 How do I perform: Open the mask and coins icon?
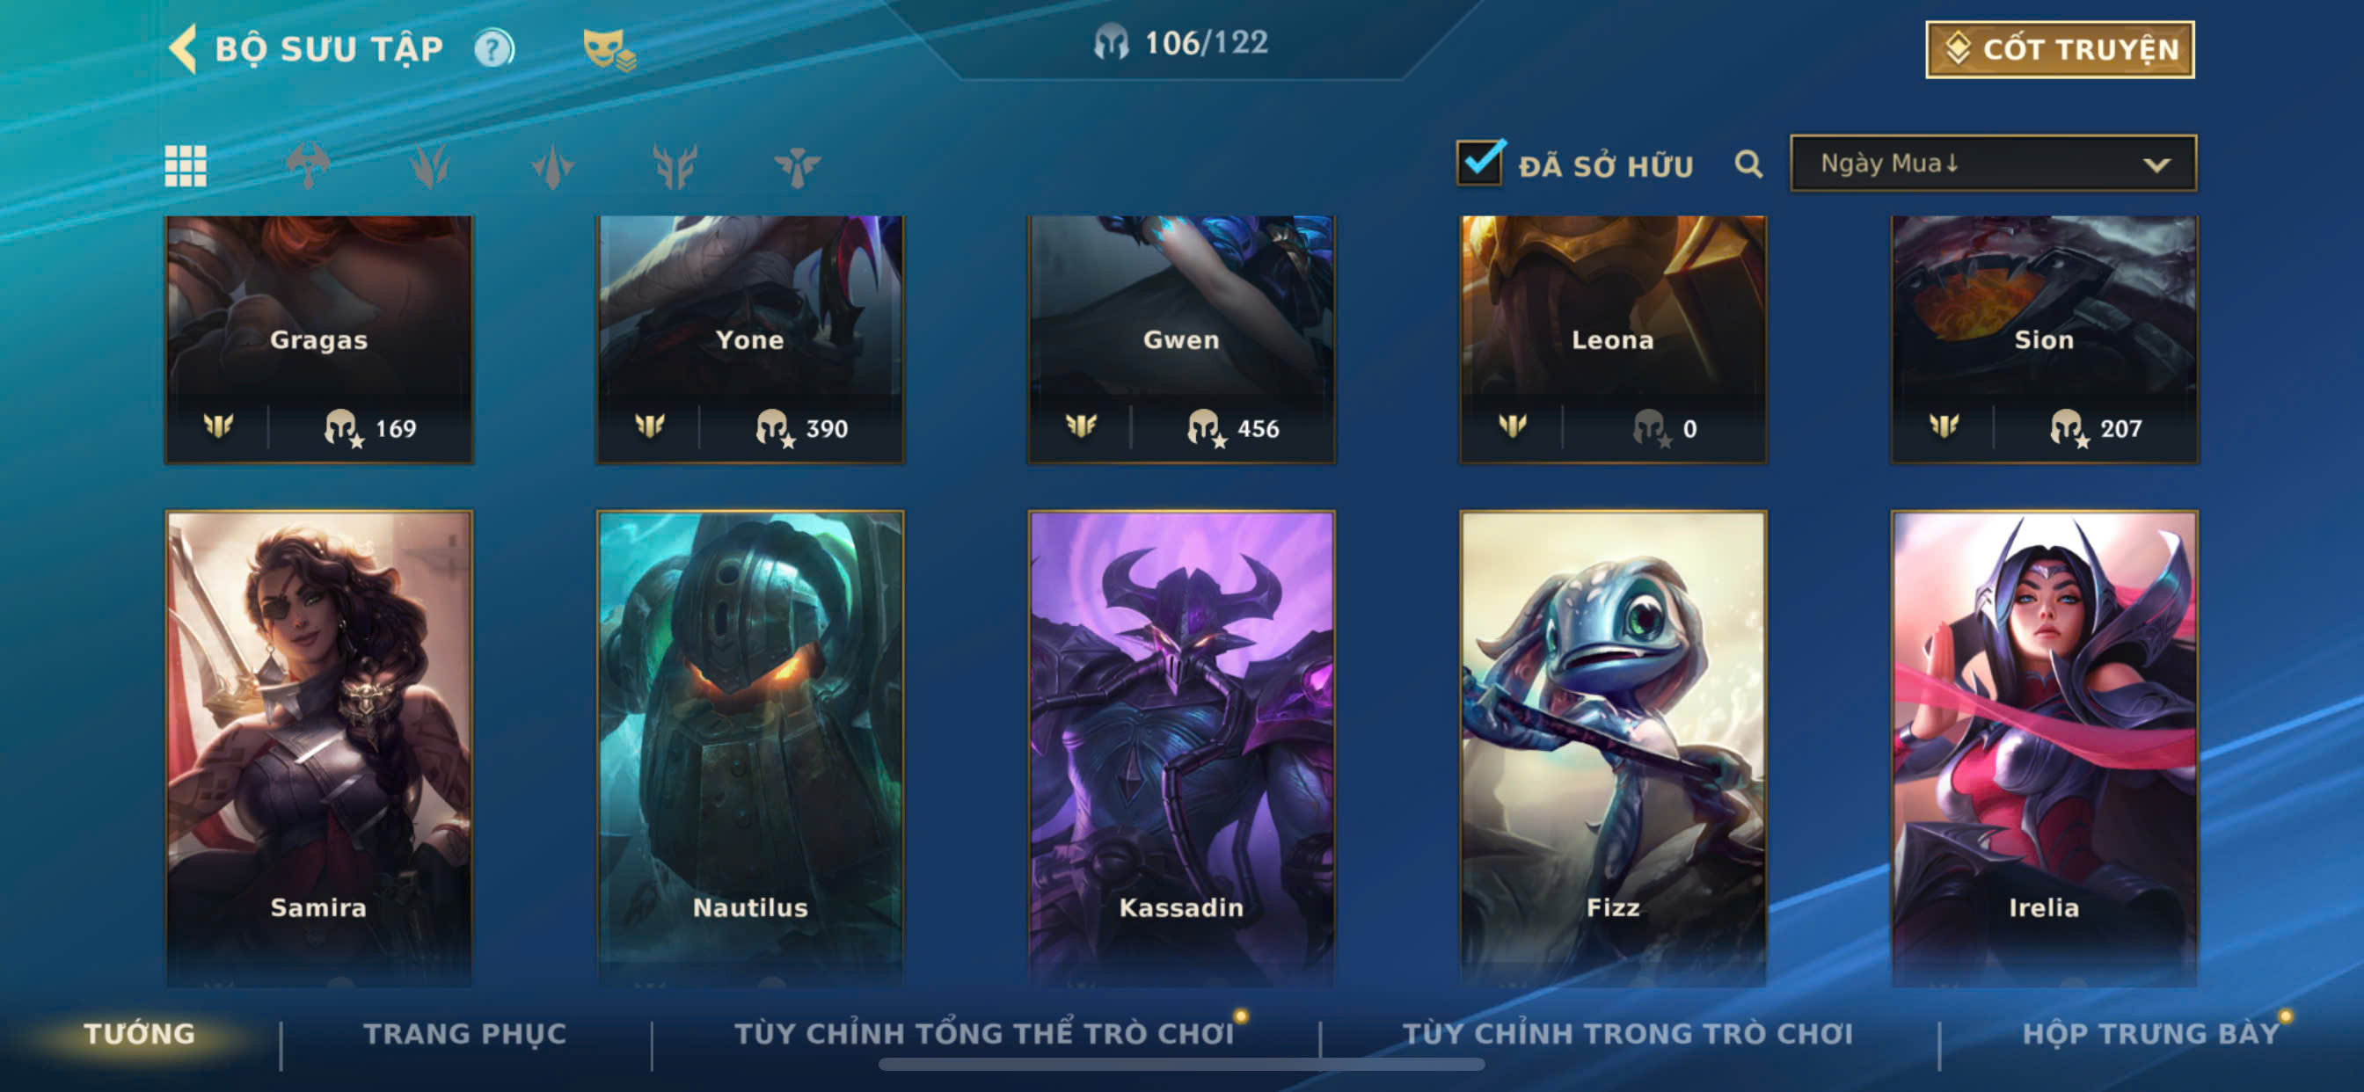coord(609,48)
